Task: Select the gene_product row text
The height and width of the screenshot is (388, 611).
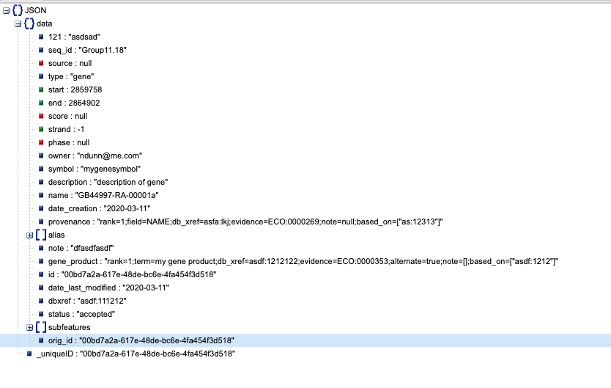Action: [x=303, y=262]
